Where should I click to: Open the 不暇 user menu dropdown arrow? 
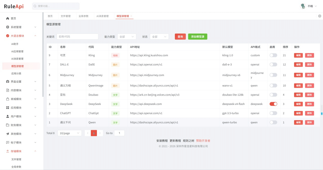coord(316,6)
